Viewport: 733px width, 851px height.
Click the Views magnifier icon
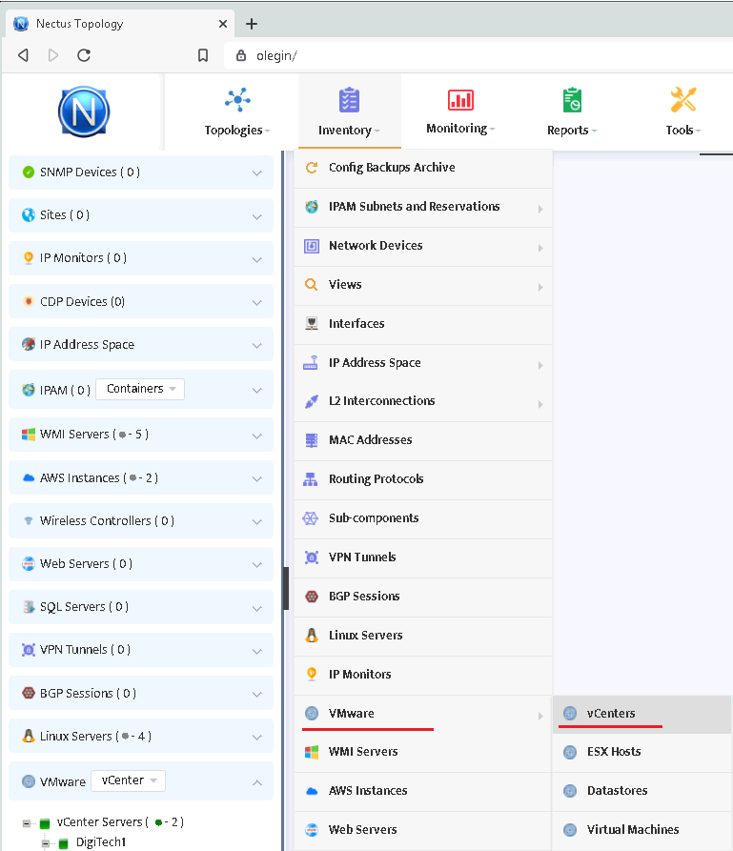[x=311, y=284]
